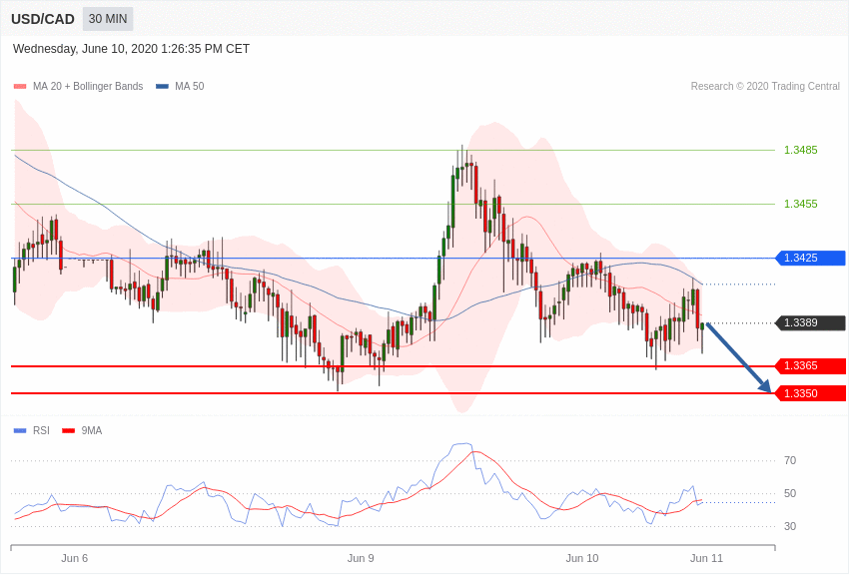This screenshot has width=849, height=575.
Task: Click the RSI 70 axis label
Action: [x=790, y=460]
